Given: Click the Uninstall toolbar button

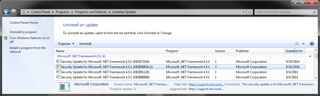Looking at the screenshot, I should (x=85, y=44).
